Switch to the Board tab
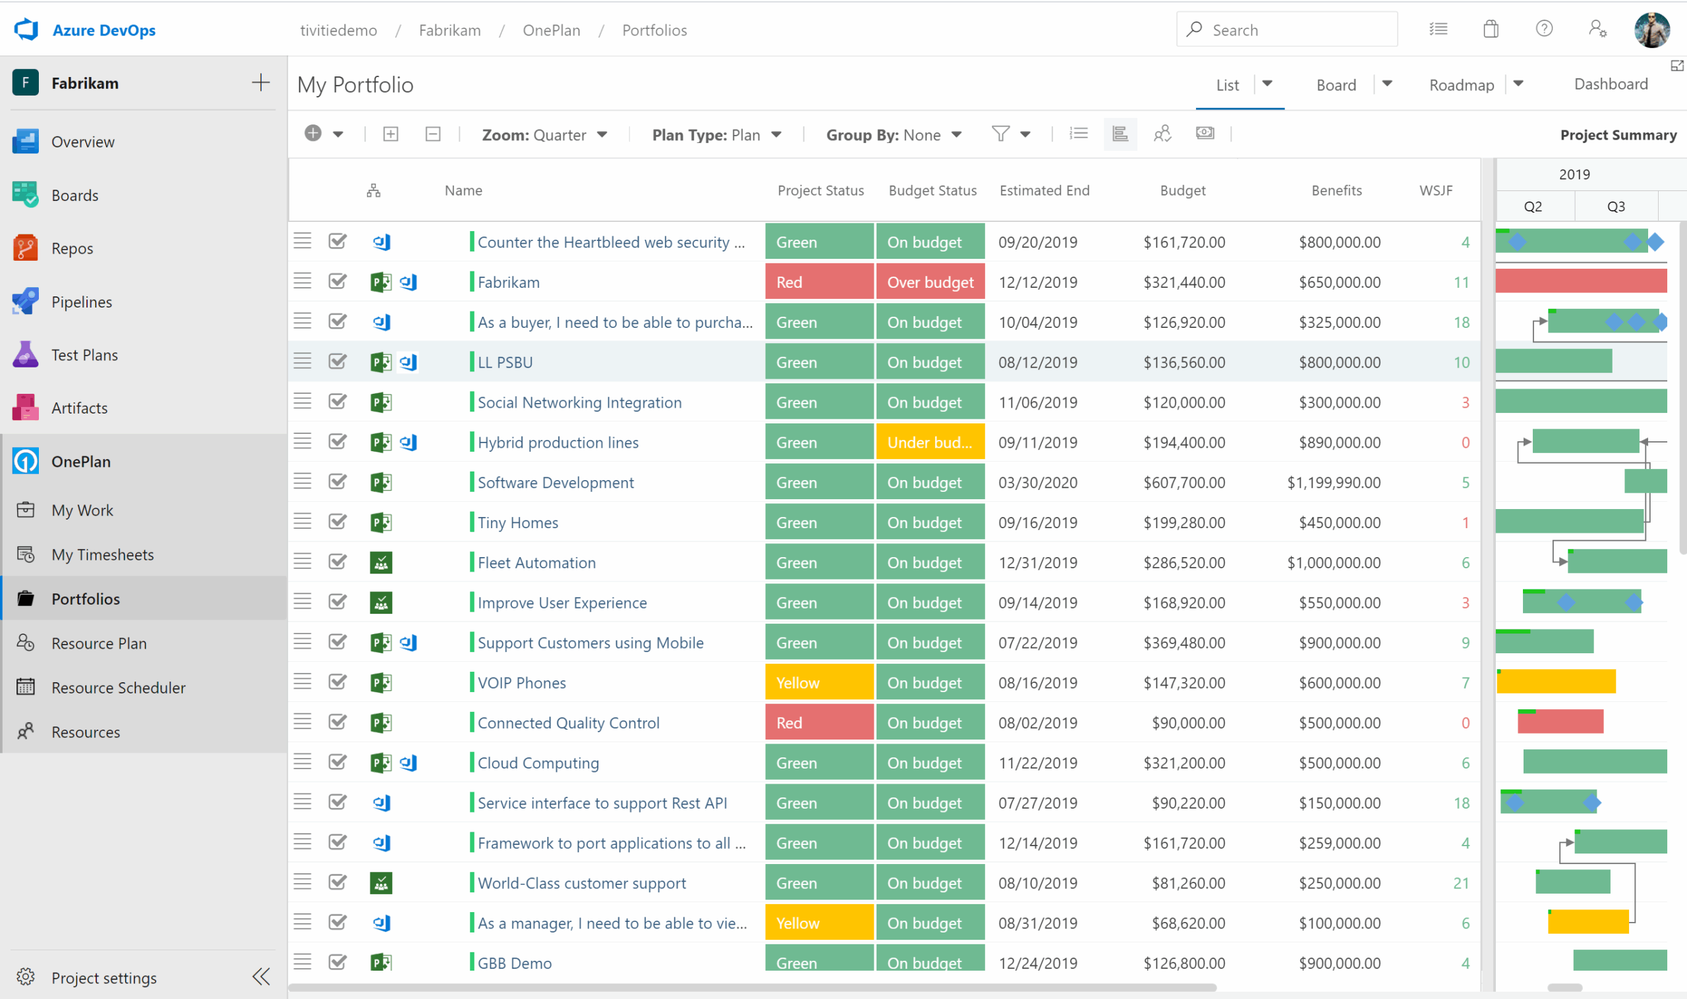Image resolution: width=1687 pixels, height=999 pixels. click(x=1336, y=85)
